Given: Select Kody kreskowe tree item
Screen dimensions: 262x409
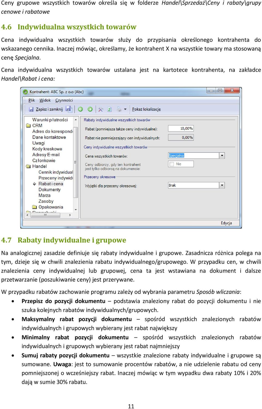Looking at the screenshot, I should pyautogui.click(x=47, y=149).
